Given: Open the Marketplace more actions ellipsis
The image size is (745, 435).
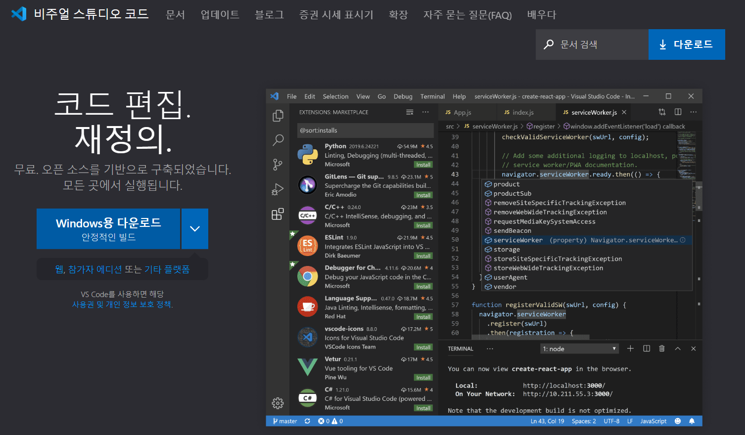Looking at the screenshot, I should (x=425, y=112).
